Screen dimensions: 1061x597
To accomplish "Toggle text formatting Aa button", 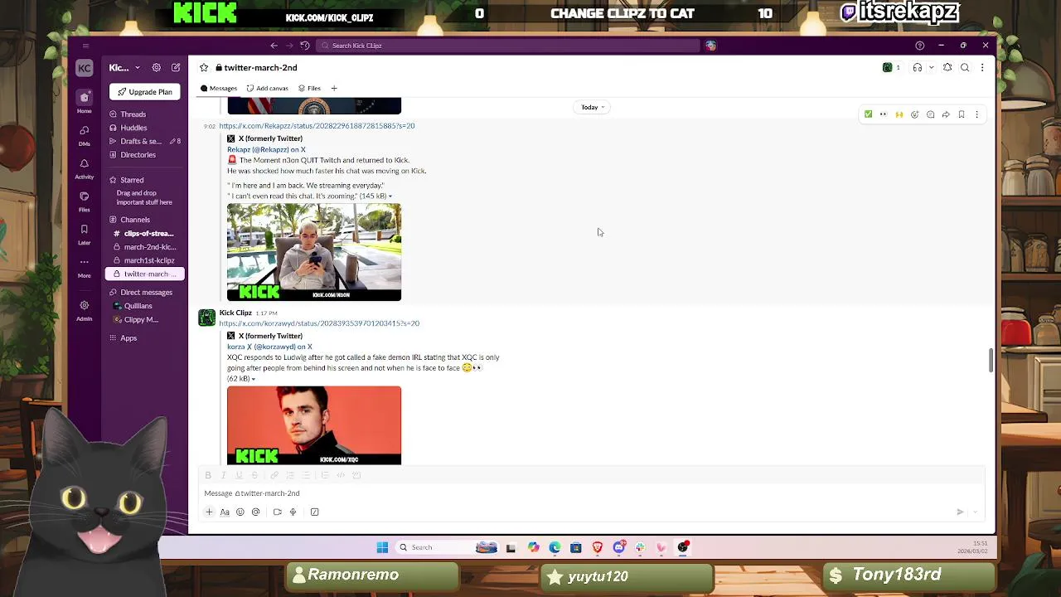I will click(225, 512).
